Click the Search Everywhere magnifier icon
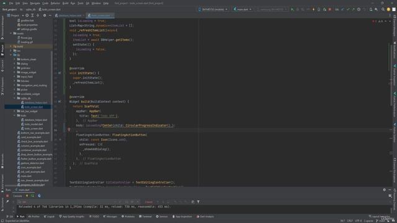 coord(383,9)
